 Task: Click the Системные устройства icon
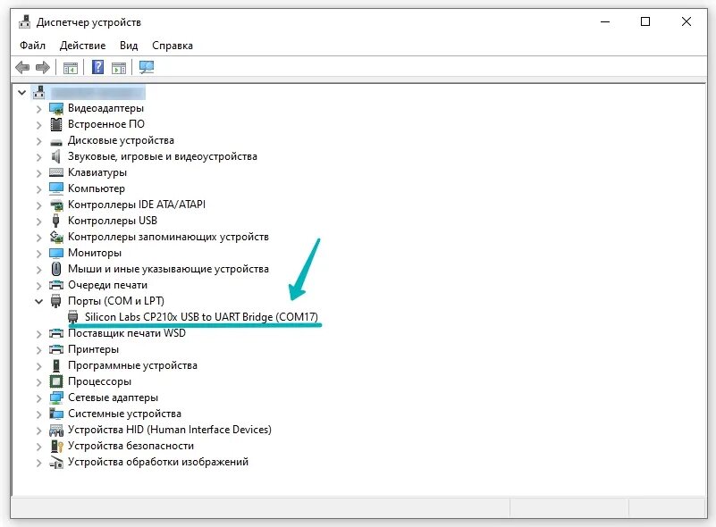56,414
